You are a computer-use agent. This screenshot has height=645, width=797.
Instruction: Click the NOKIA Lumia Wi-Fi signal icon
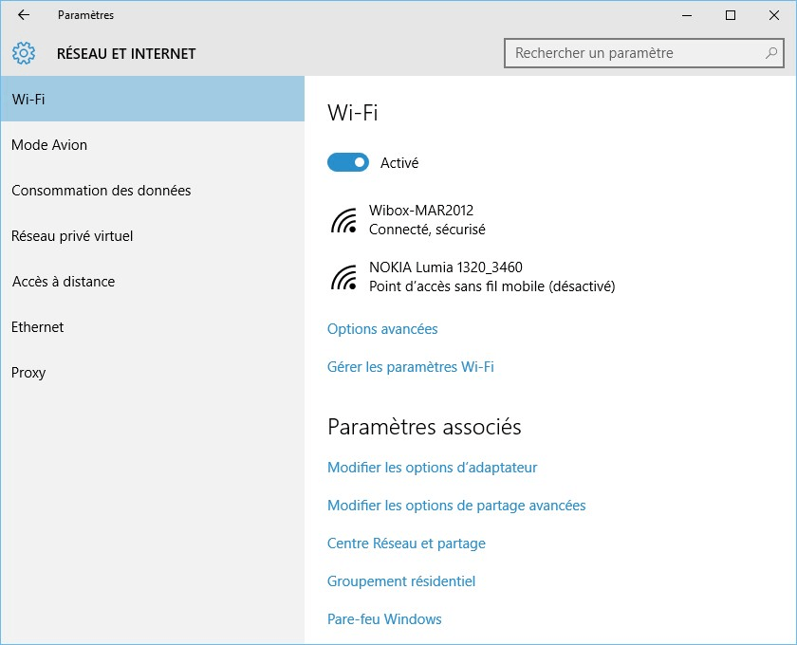pos(344,277)
